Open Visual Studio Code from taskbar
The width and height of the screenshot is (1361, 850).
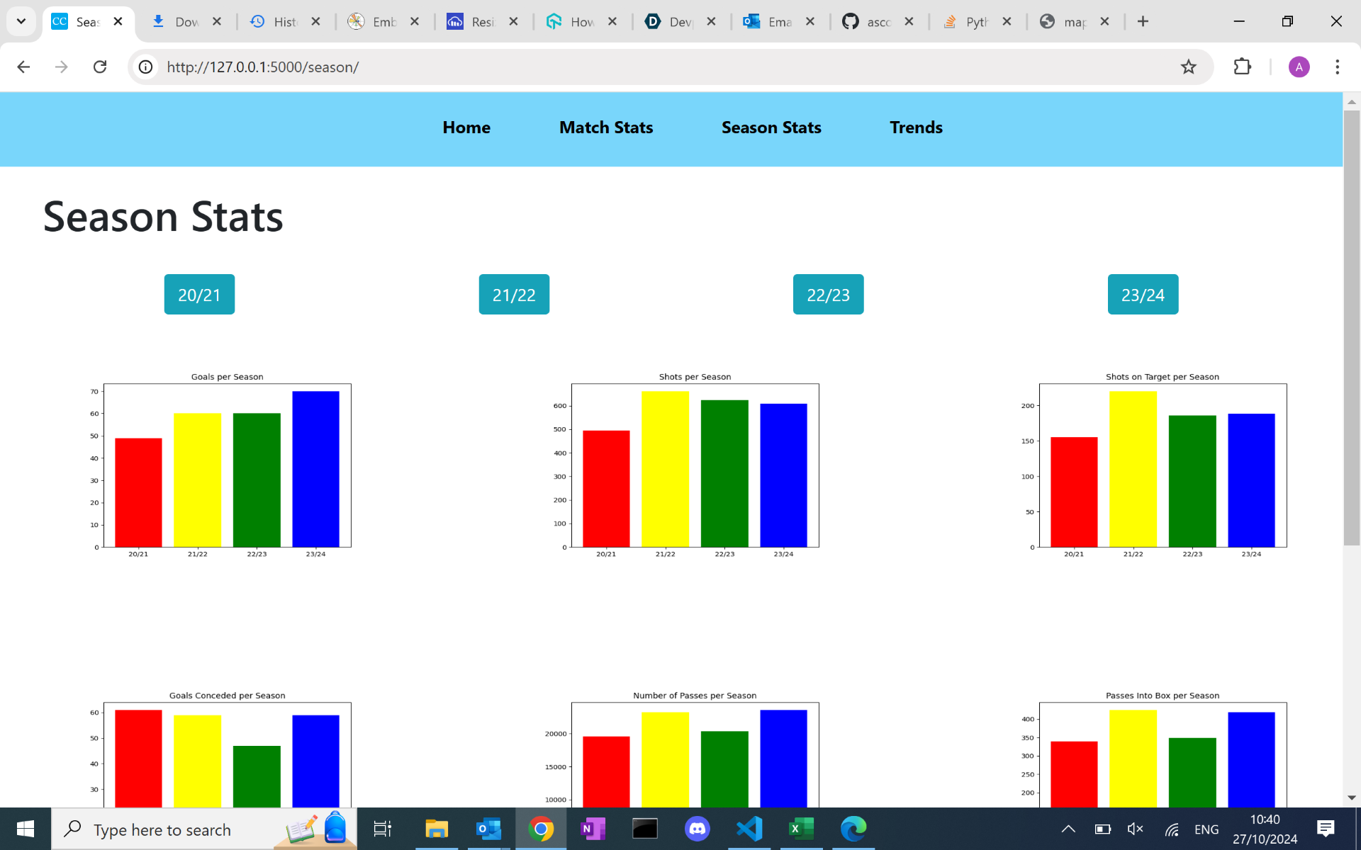coord(749,829)
